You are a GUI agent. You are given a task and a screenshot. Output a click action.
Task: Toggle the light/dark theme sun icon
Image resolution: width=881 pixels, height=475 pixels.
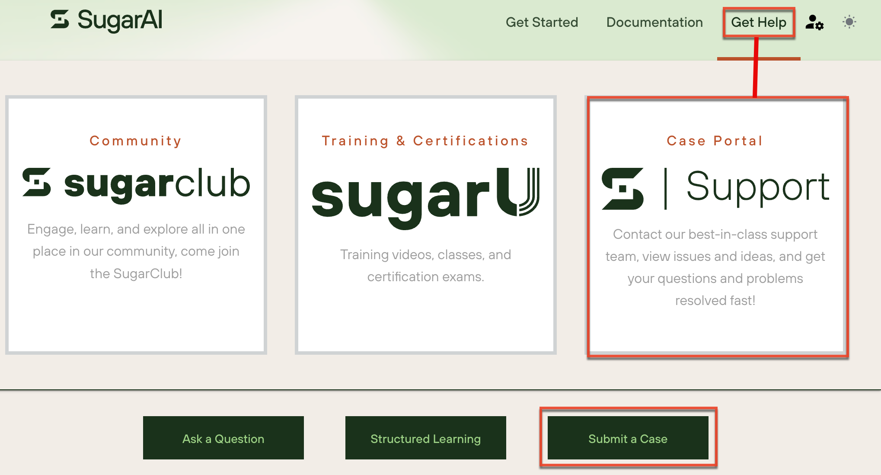[849, 22]
